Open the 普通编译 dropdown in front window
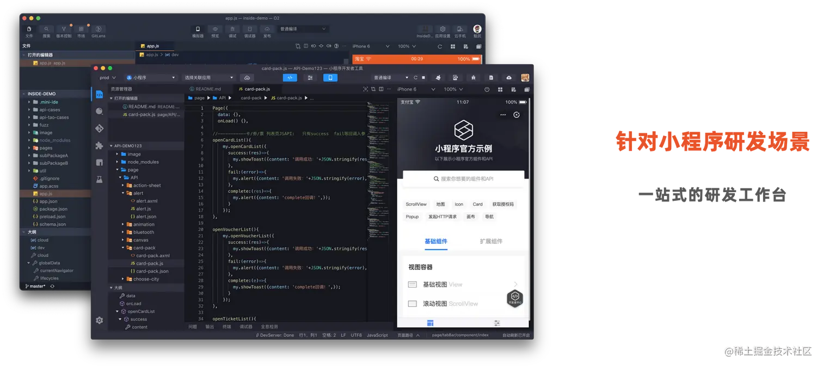Screen dimensions: 823x368 point(390,78)
